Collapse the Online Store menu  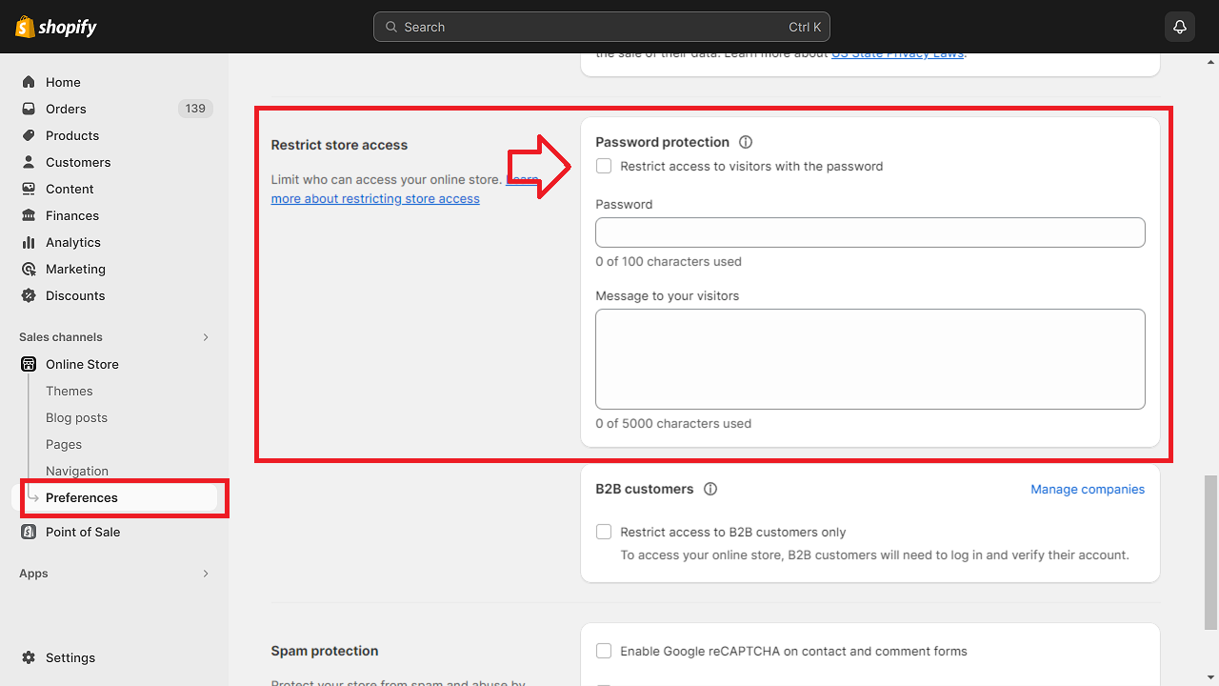[x=81, y=364]
